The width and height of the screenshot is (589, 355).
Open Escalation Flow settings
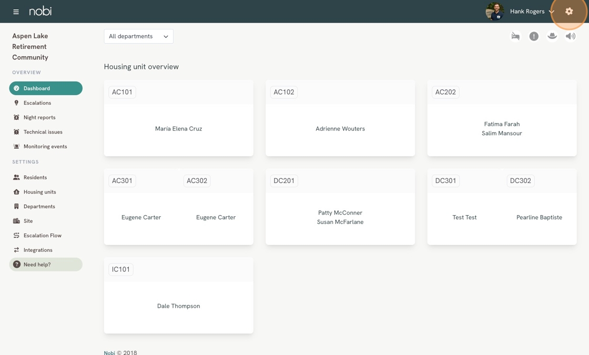(42, 236)
